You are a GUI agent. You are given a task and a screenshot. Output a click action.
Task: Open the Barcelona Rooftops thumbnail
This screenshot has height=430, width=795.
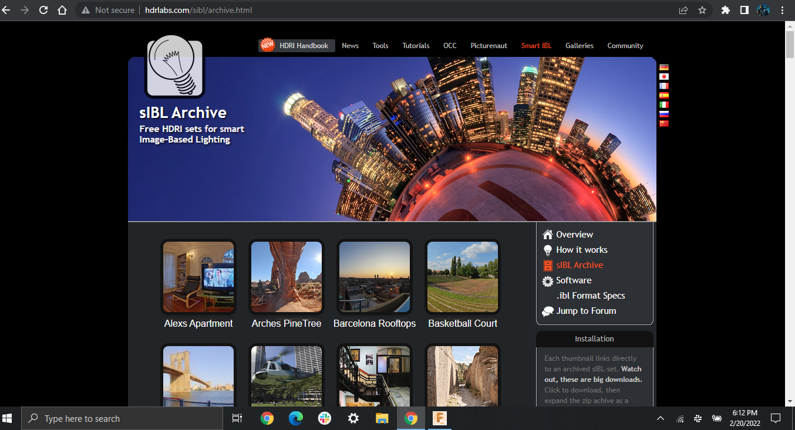click(x=374, y=277)
